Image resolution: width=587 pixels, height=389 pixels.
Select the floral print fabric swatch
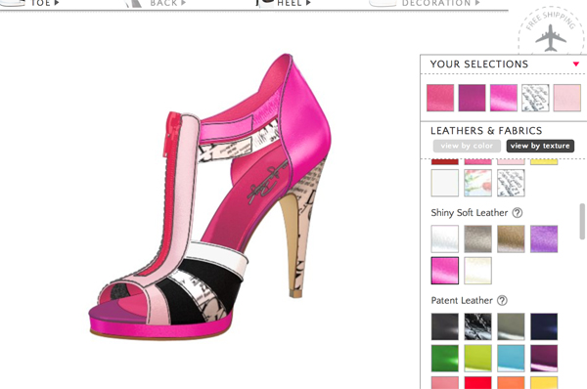477,183
